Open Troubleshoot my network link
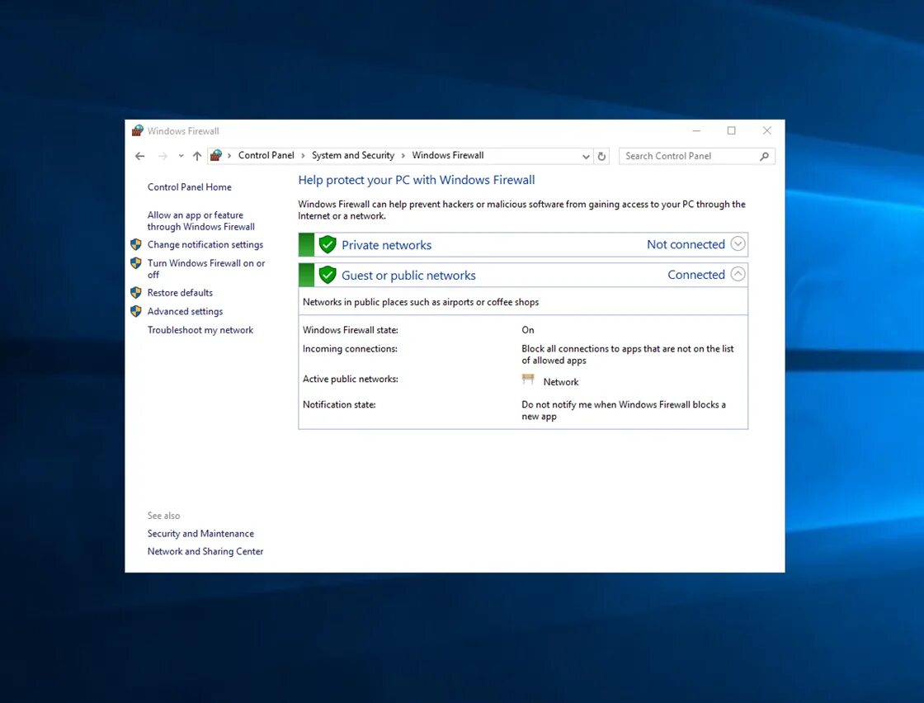This screenshot has width=924, height=703. pos(200,330)
